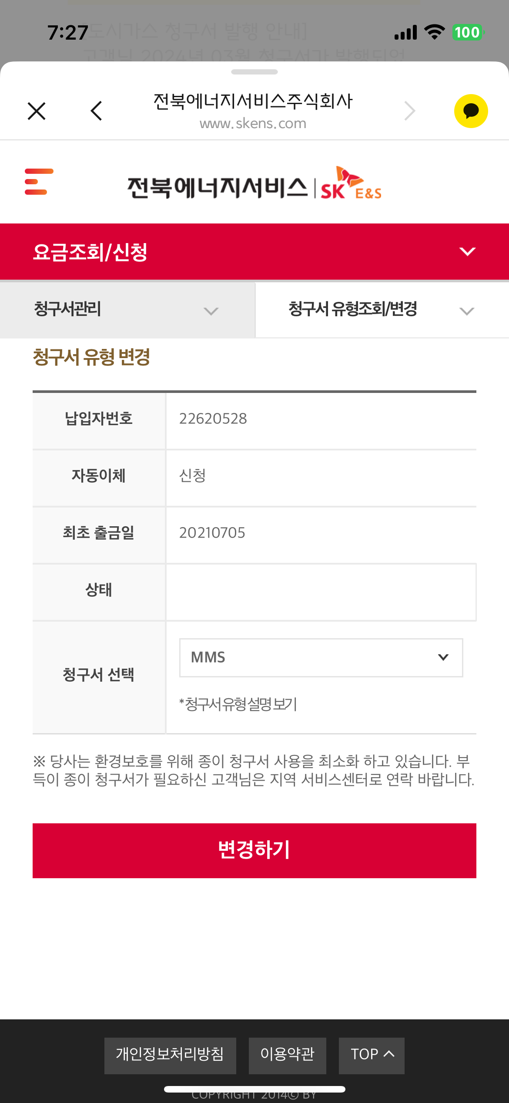Open the MMS bill type selector
The image size is (509, 1103).
[321, 657]
